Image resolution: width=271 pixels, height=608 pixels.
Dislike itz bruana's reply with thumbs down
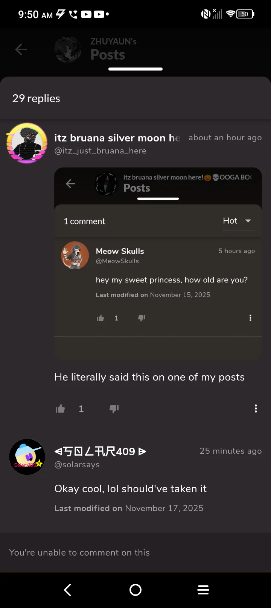coord(114,409)
